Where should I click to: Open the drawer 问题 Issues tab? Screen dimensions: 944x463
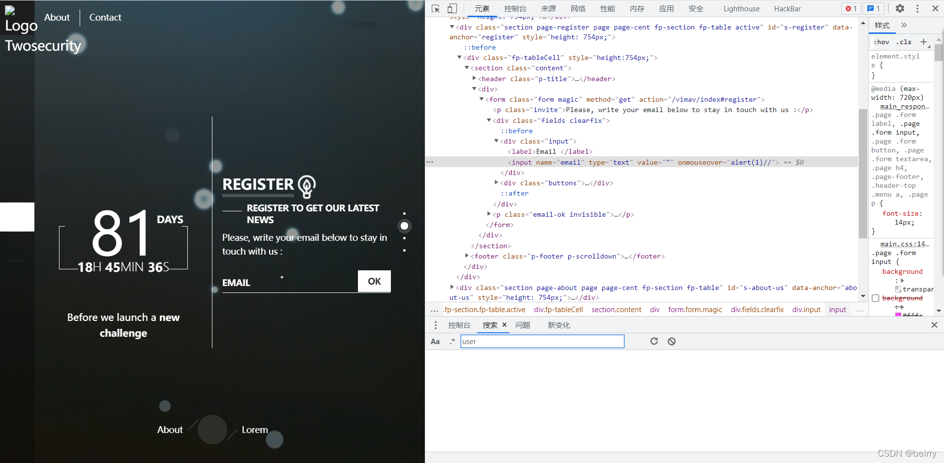(x=523, y=325)
